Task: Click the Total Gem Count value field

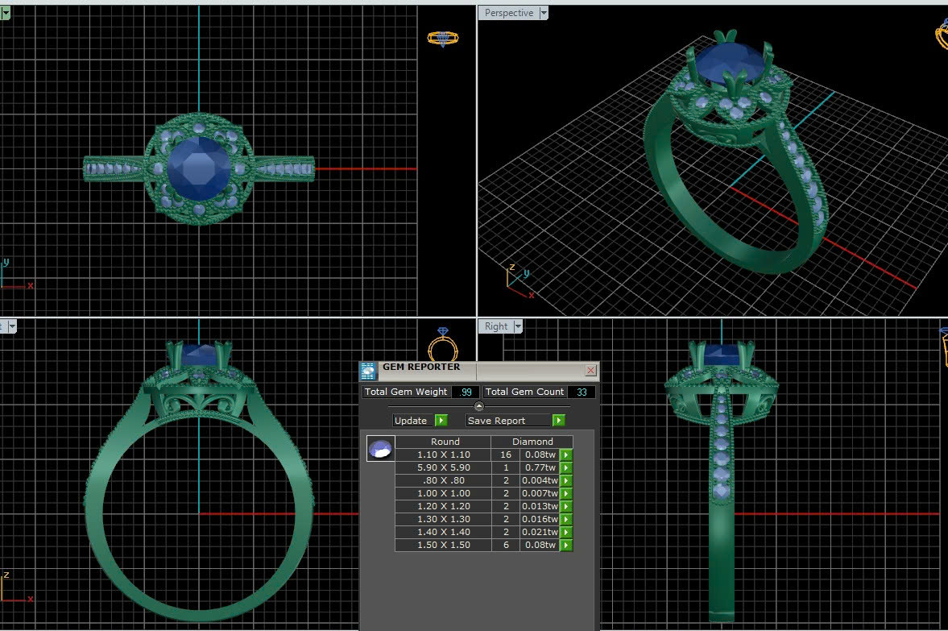Action: tap(581, 392)
